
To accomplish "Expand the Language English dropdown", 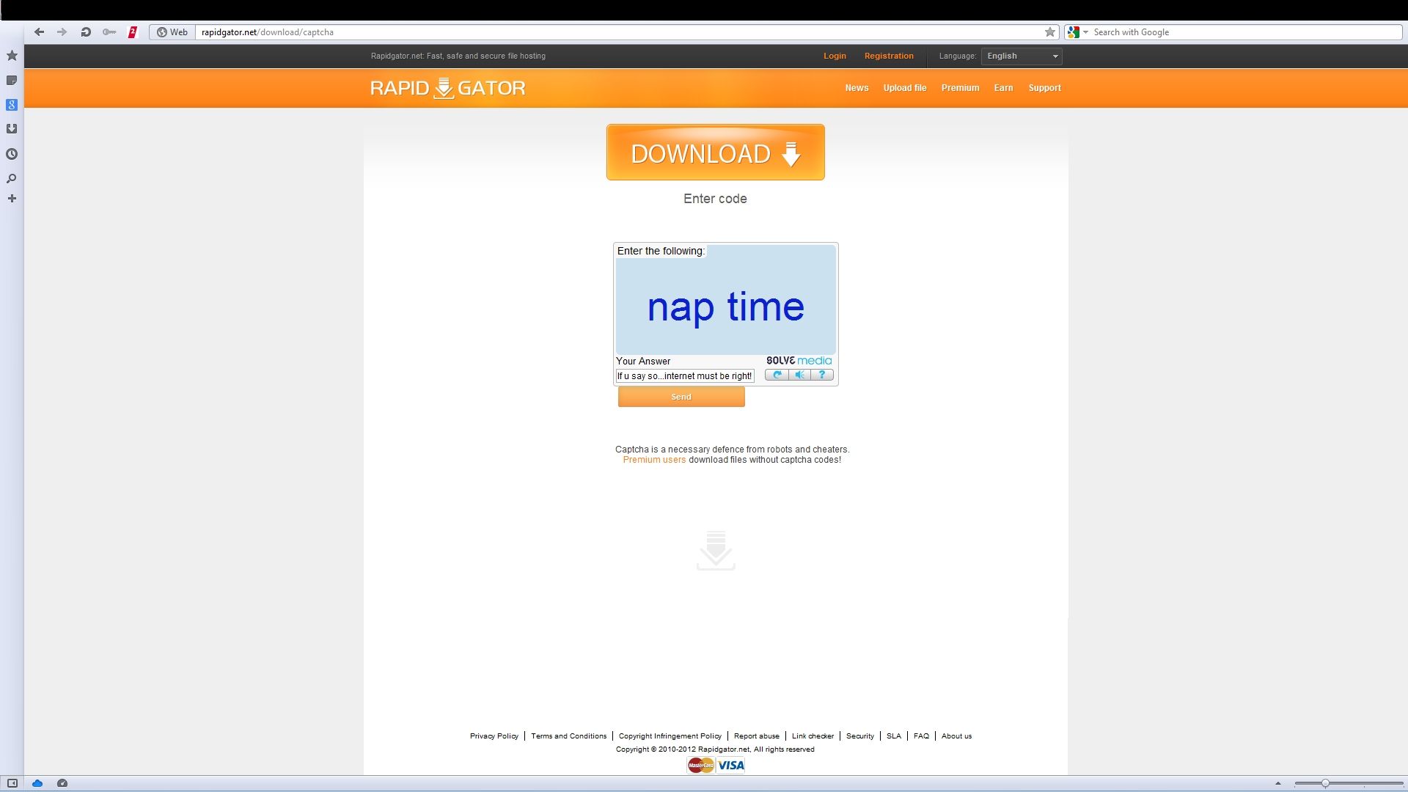I will tap(1022, 56).
